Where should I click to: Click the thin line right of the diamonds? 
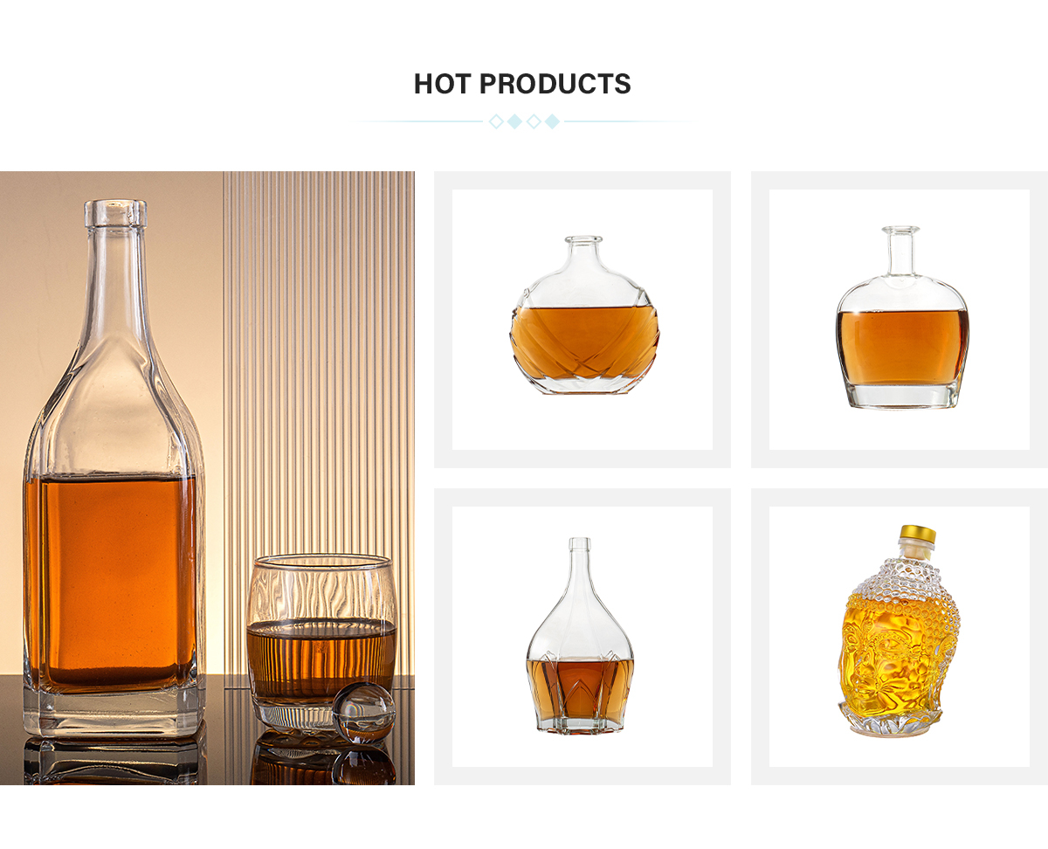(x=631, y=121)
